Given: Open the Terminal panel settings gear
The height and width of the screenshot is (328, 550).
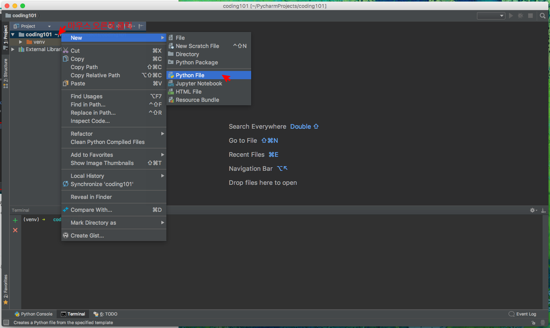Looking at the screenshot, I should 532,210.
